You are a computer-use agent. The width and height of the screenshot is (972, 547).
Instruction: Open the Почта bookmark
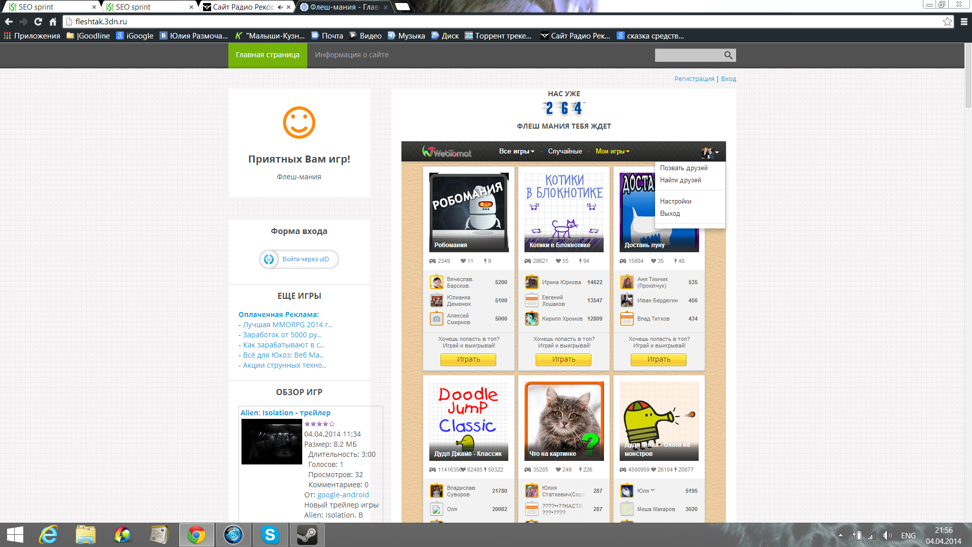point(327,36)
